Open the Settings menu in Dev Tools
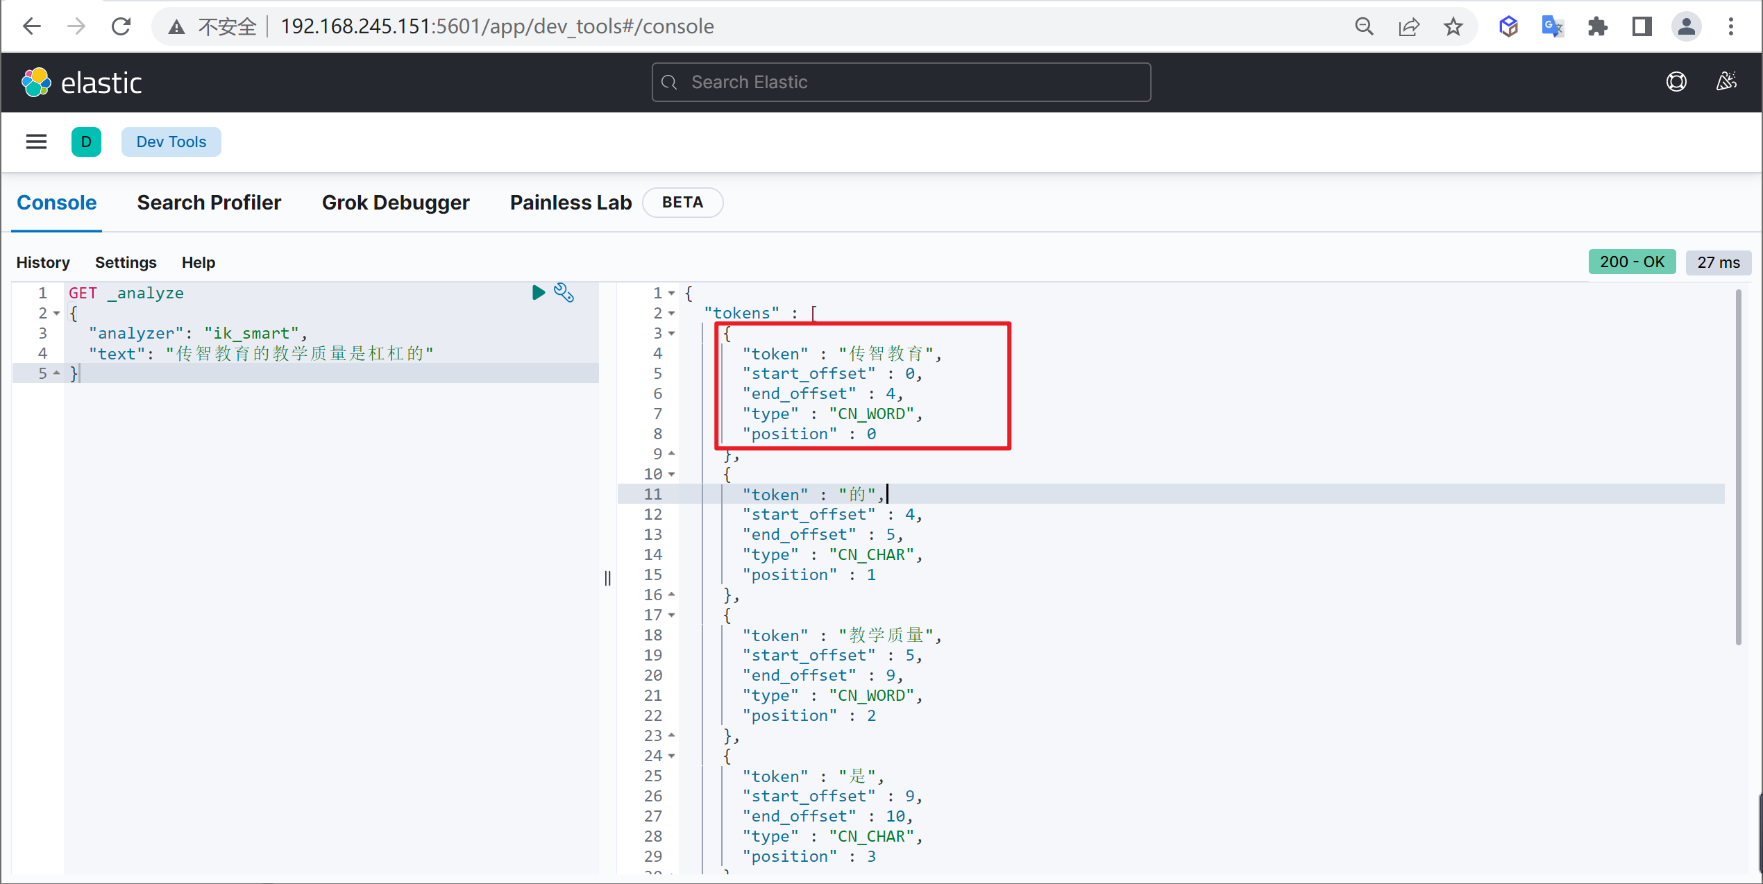 click(125, 262)
